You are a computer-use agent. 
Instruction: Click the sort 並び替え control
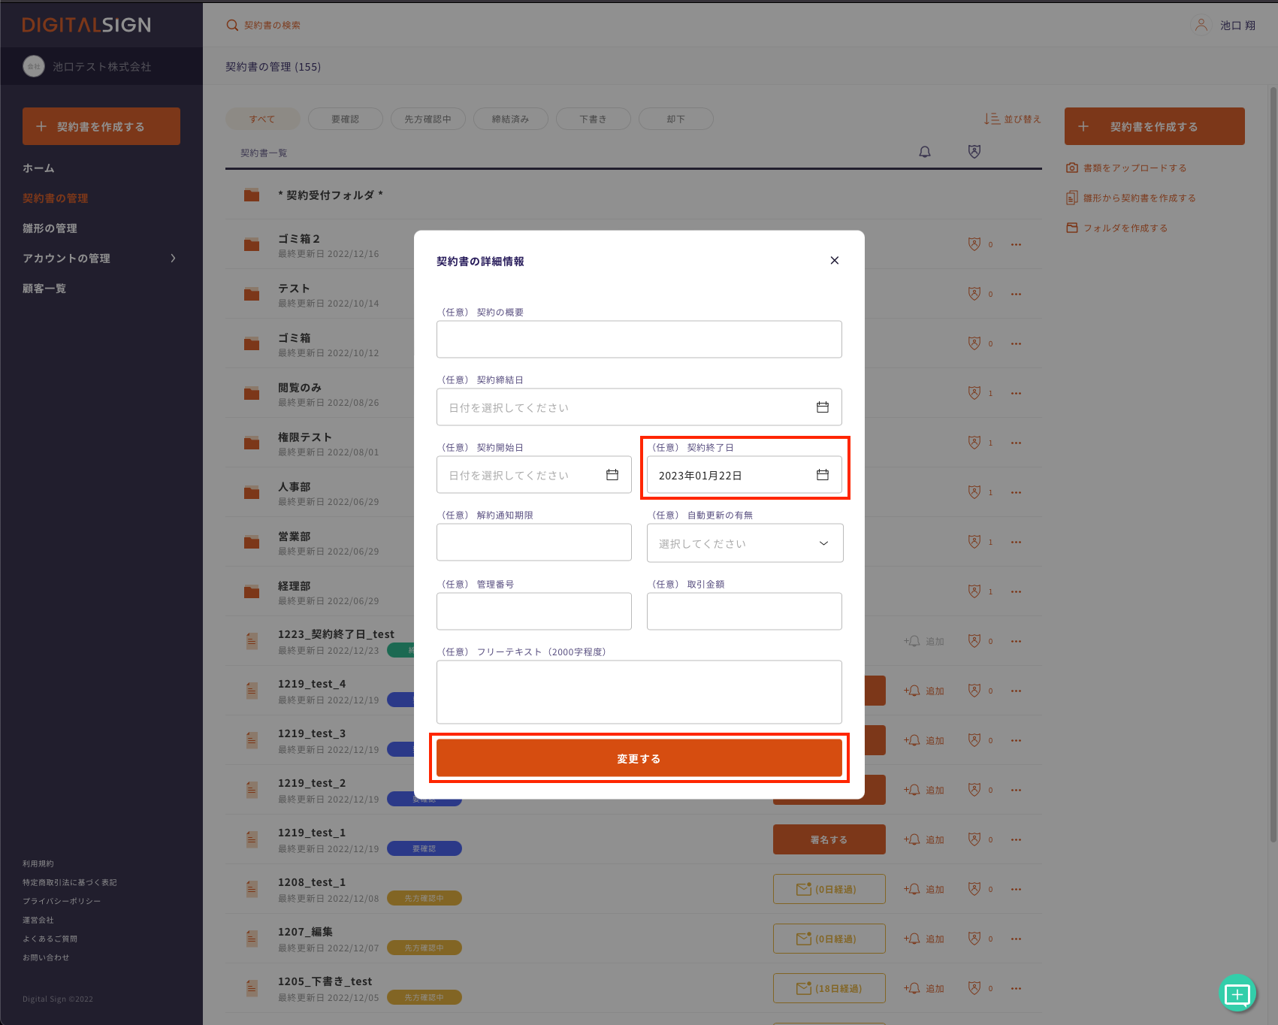point(1013,119)
